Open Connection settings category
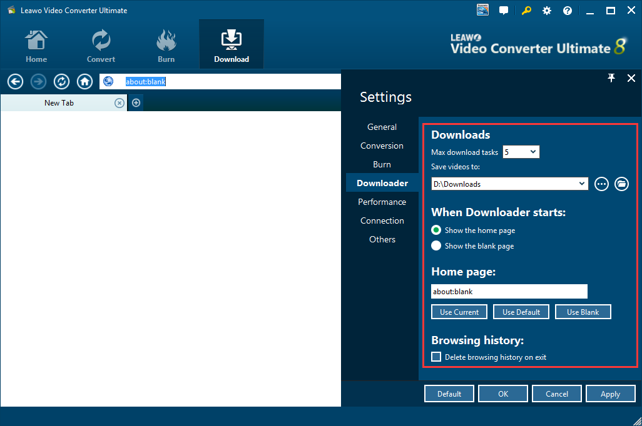 (382, 220)
